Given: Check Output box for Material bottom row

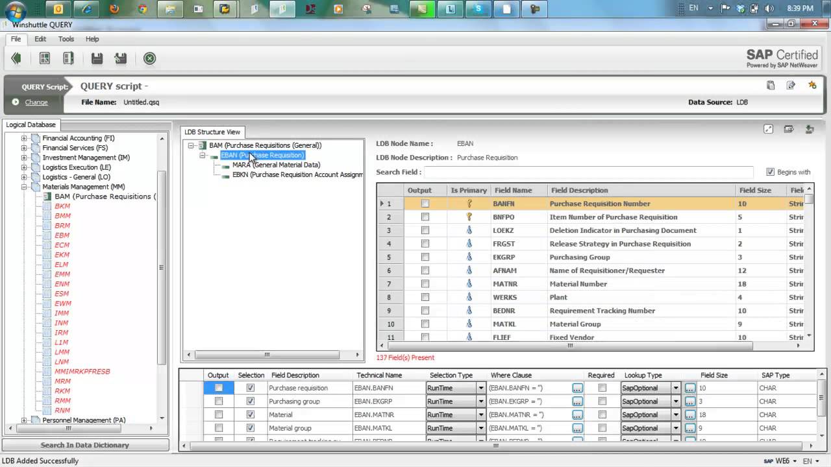Looking at the screenshot, I should (x=219, y=414).
